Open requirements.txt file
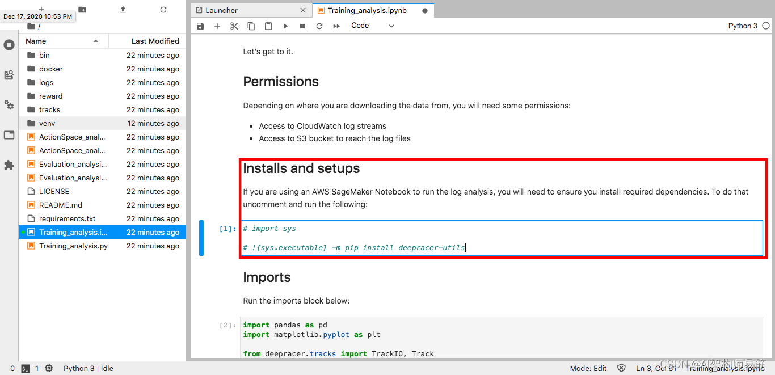 pos(67,218)
